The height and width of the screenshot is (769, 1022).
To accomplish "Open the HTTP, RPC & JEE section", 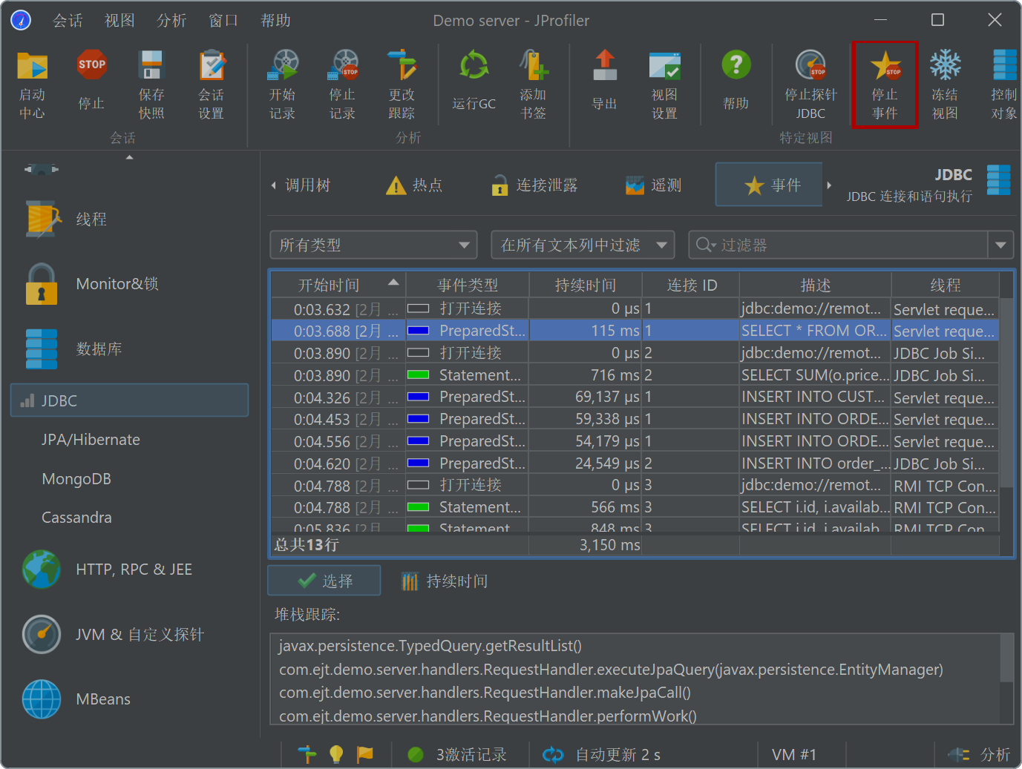I will [108, 570].
